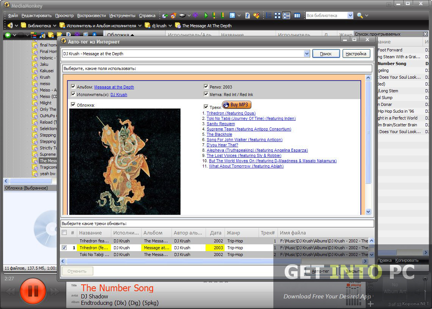Open dropdown arrow next to disc drive icon
The width and height of the screenshot is (432, 309).
189,16
